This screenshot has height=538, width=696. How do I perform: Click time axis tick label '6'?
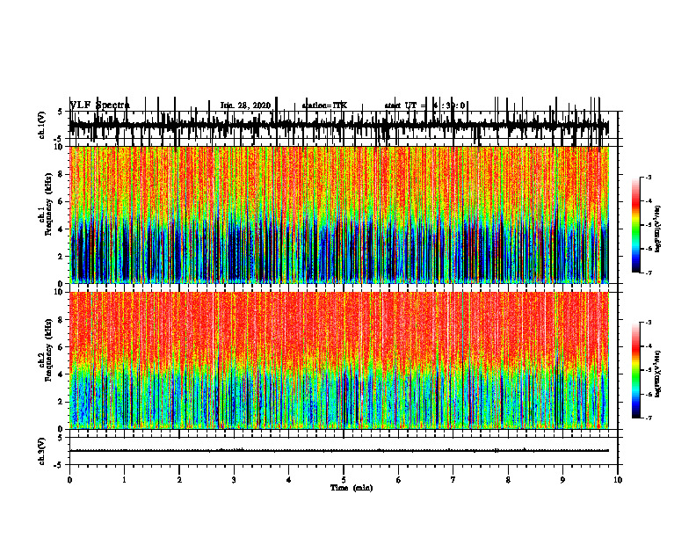(x=399, y=480)
